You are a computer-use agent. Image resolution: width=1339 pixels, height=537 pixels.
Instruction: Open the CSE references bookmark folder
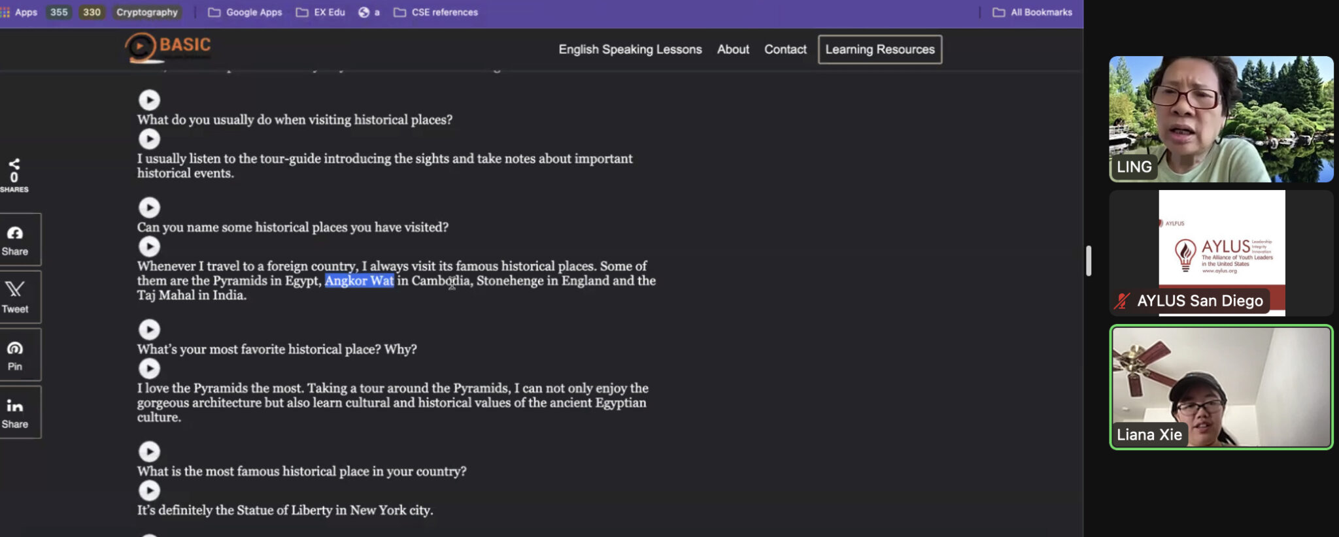click(435, 12)
